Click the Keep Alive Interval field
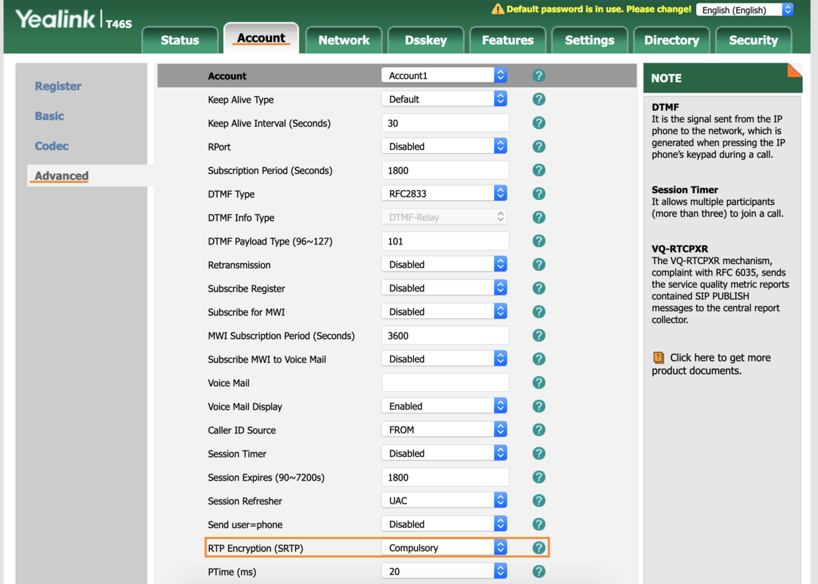Screen dimensions: 818x584 tap(445, 123)
